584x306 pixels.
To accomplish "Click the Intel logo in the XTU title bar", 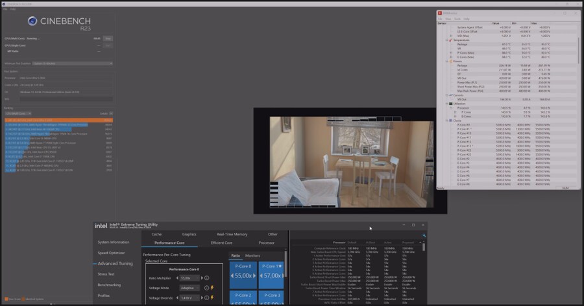I will [x=101, y=226].
